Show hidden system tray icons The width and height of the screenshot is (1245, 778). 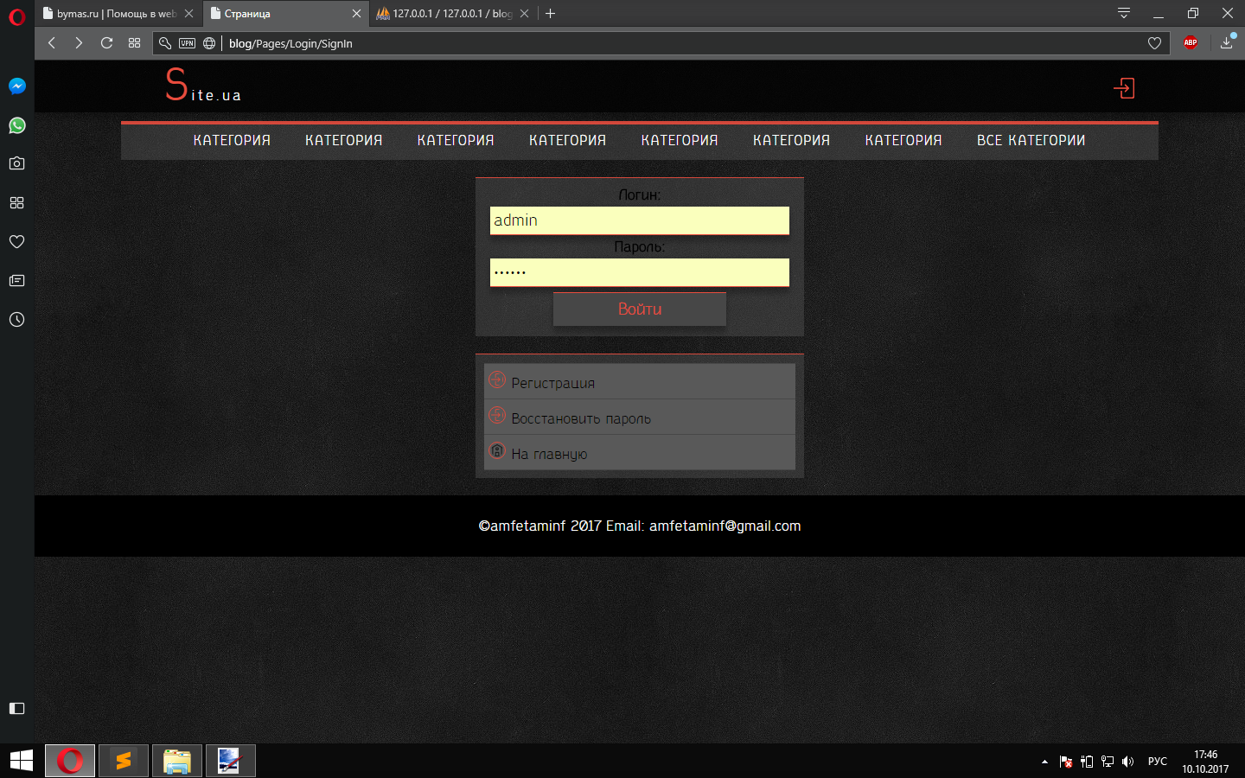click(x=1044, y=762)
